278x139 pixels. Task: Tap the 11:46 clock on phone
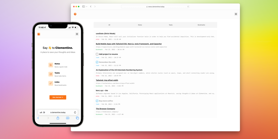tap(41, 27)
